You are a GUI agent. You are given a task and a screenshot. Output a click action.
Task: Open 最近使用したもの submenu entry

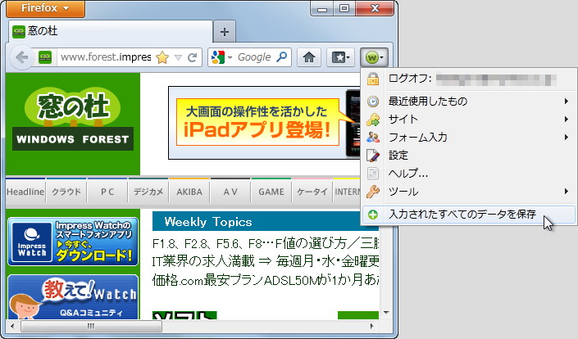coord(468,101)
